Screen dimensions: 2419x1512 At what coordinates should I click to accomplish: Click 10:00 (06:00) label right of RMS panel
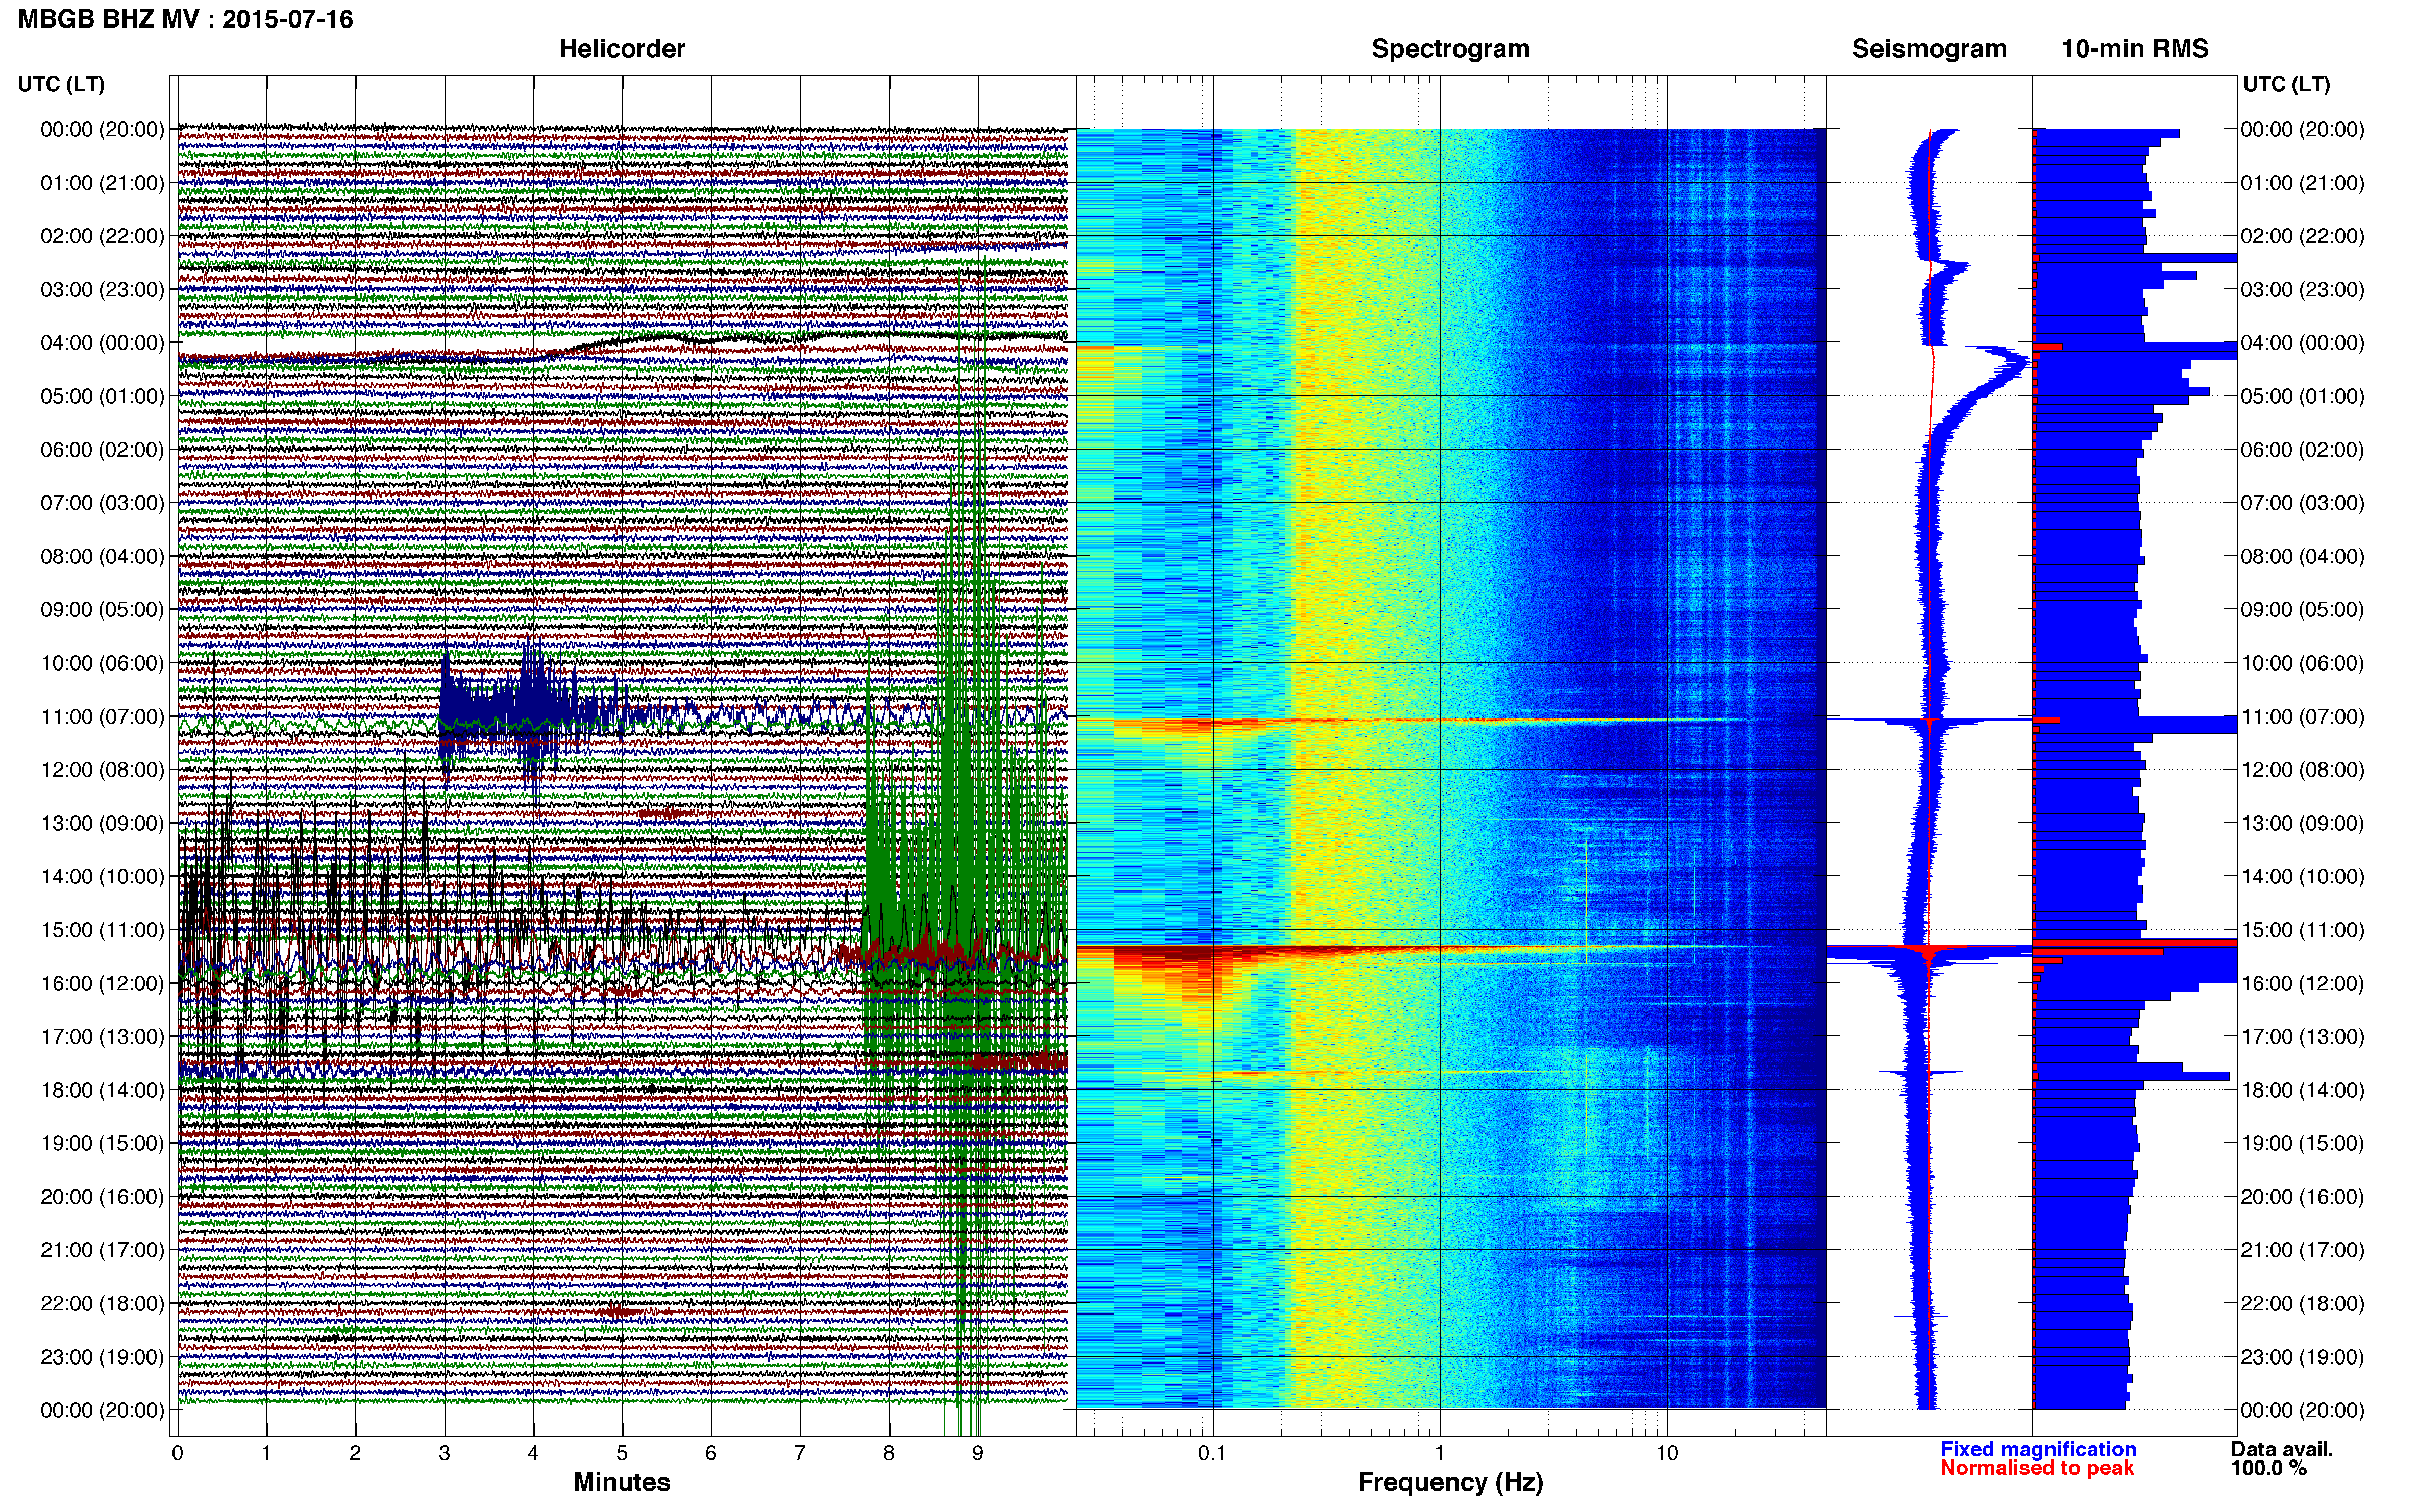coord(2302,663)
